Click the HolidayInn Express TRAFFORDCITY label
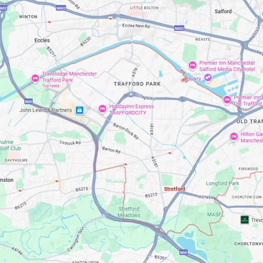Screen dimensions: 263x263 tap(131, 110)
